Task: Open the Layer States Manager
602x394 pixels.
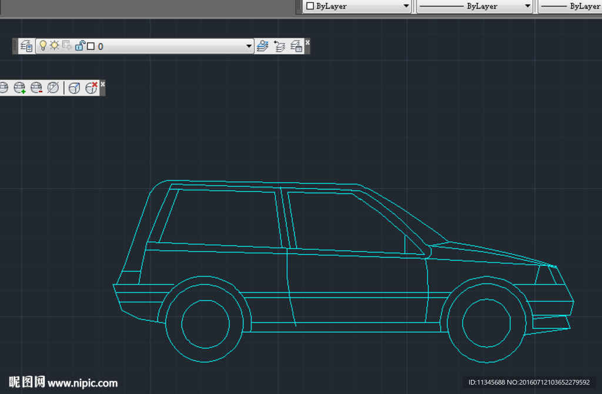Action: coord(297,45)
